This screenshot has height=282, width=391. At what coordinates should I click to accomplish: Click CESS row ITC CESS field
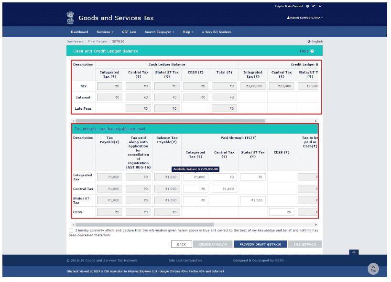[282, 212]
